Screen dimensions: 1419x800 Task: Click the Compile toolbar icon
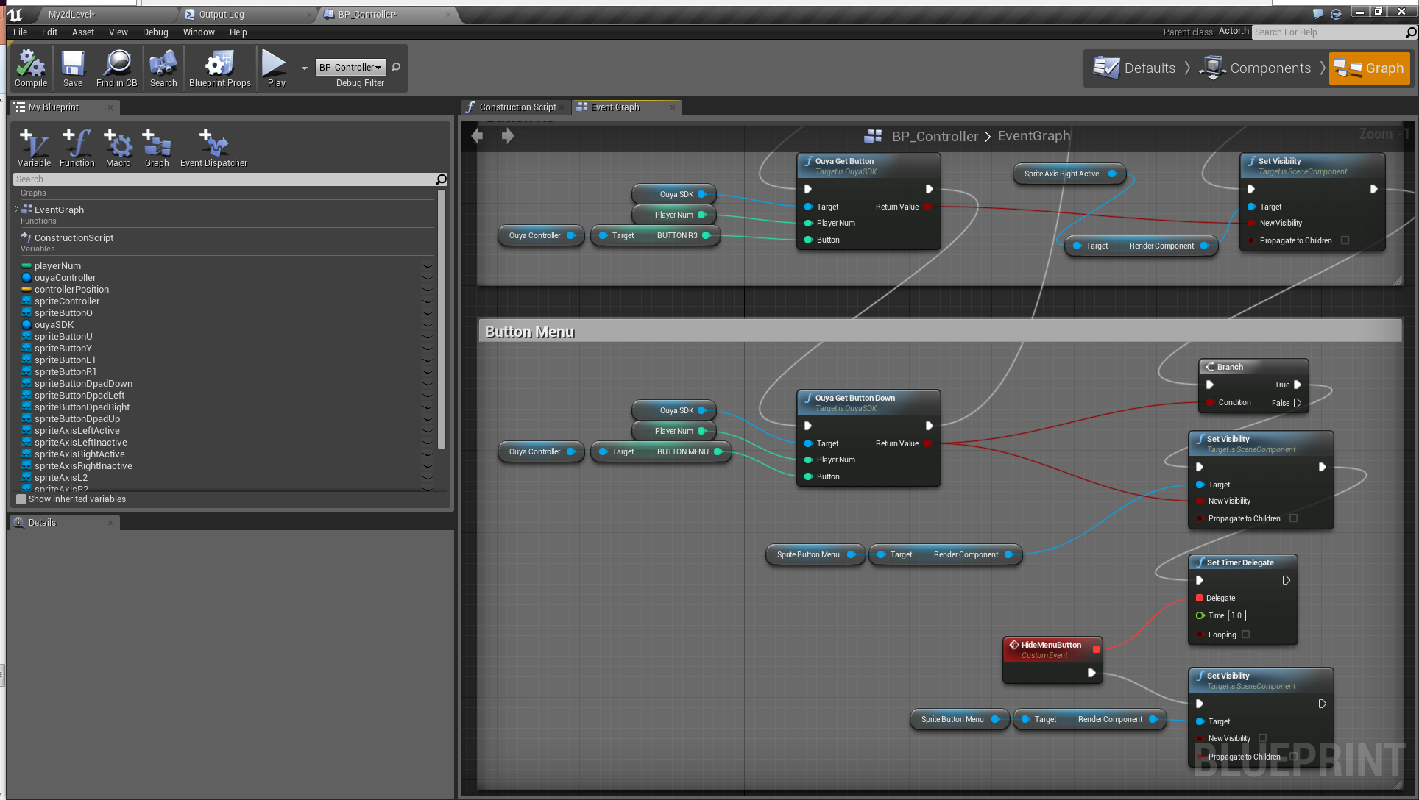pyautogui.click(x=30, y=68)
